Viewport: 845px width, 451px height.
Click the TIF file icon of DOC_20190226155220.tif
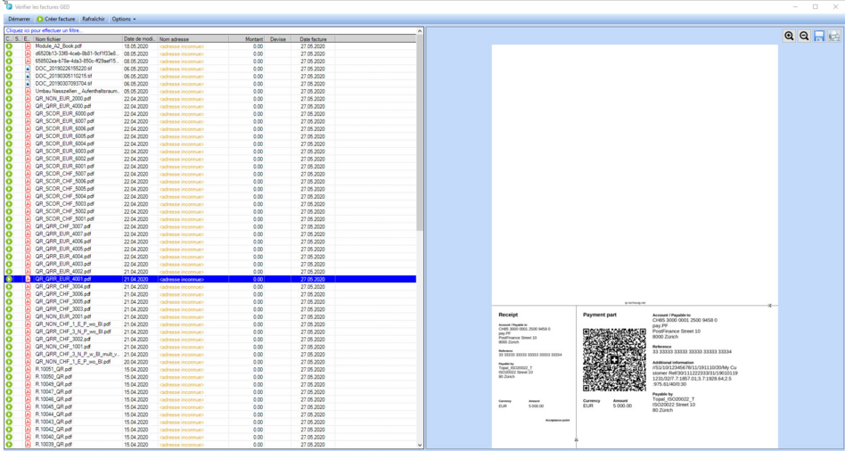coord(28,69)
